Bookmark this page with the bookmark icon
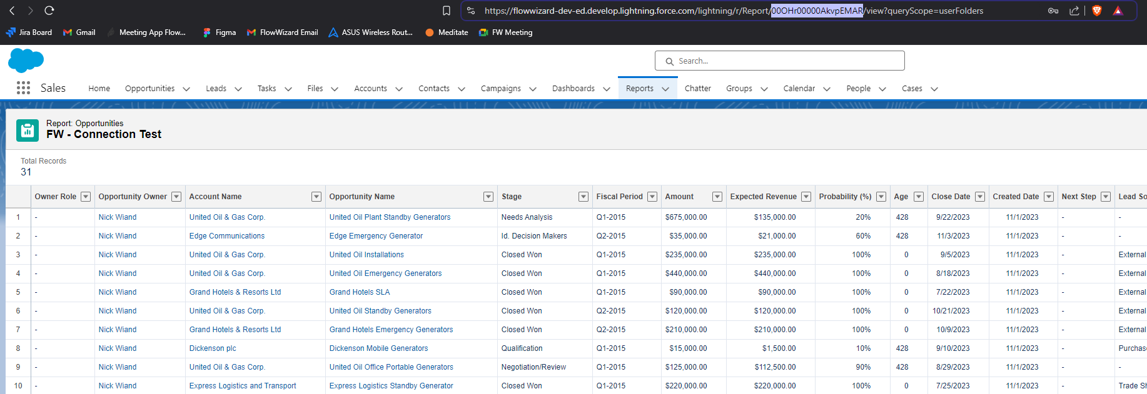This screenshot has width=1147, height=394. click(447, 11)
